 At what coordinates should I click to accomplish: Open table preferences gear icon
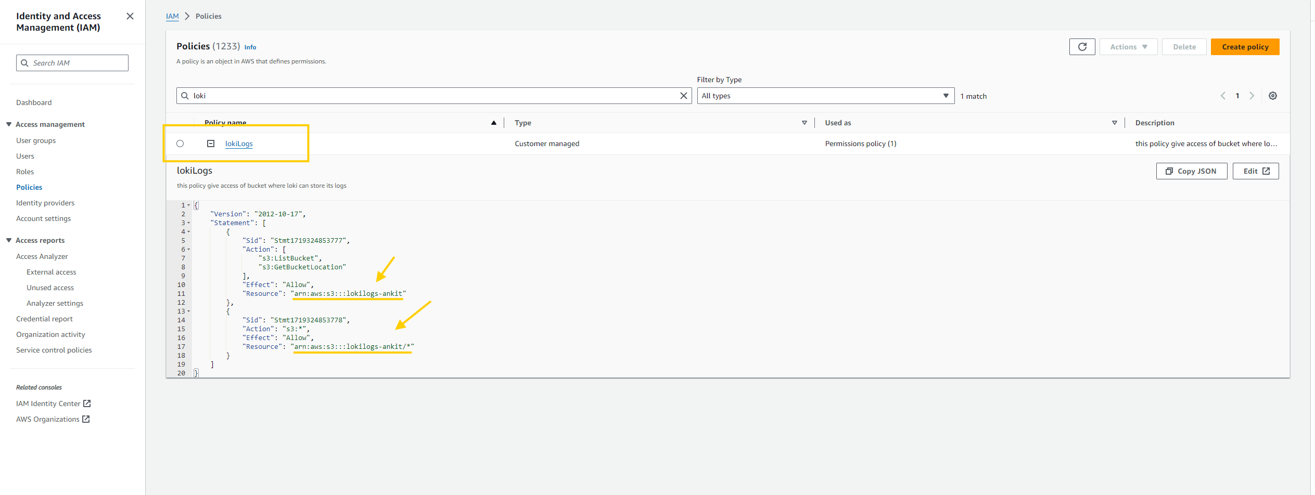coord(1272,96)
